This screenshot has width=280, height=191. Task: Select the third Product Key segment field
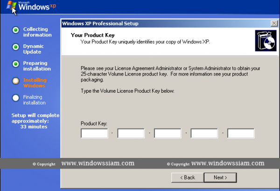168,134
